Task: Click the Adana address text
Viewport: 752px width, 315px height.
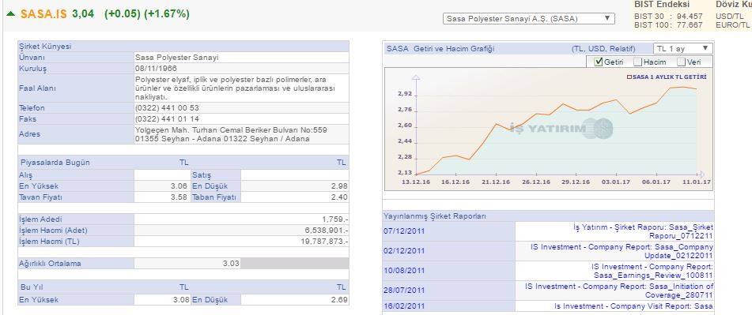Action: tap(231, 134)
